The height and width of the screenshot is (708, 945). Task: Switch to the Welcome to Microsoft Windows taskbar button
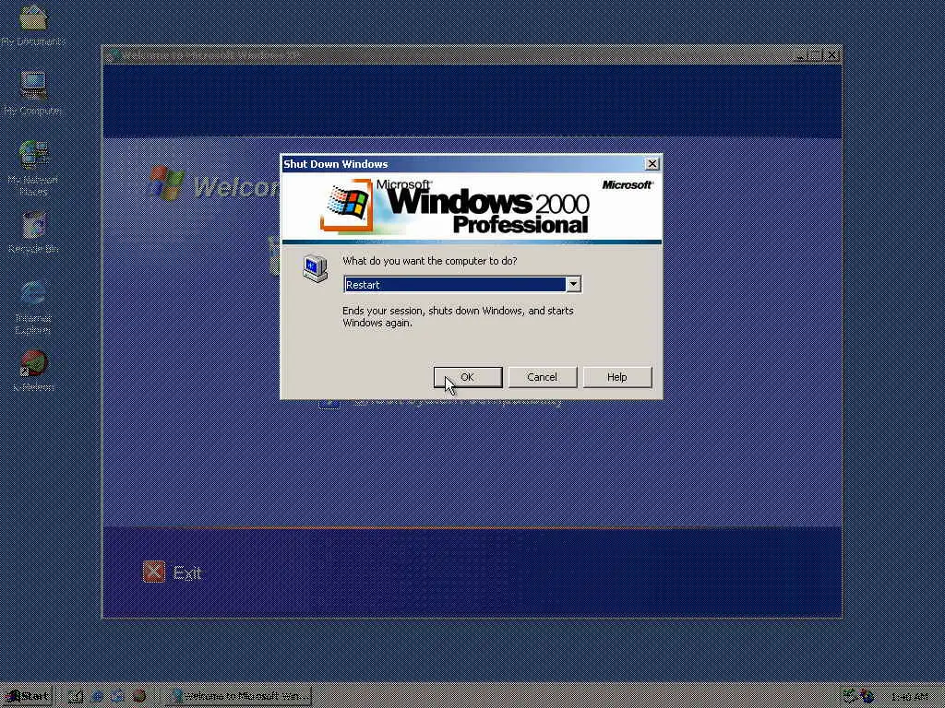pos(239,696)
